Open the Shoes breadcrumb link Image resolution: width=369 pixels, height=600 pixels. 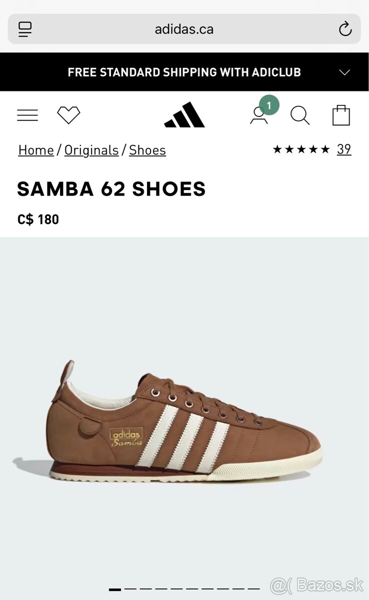pos(147,150)
